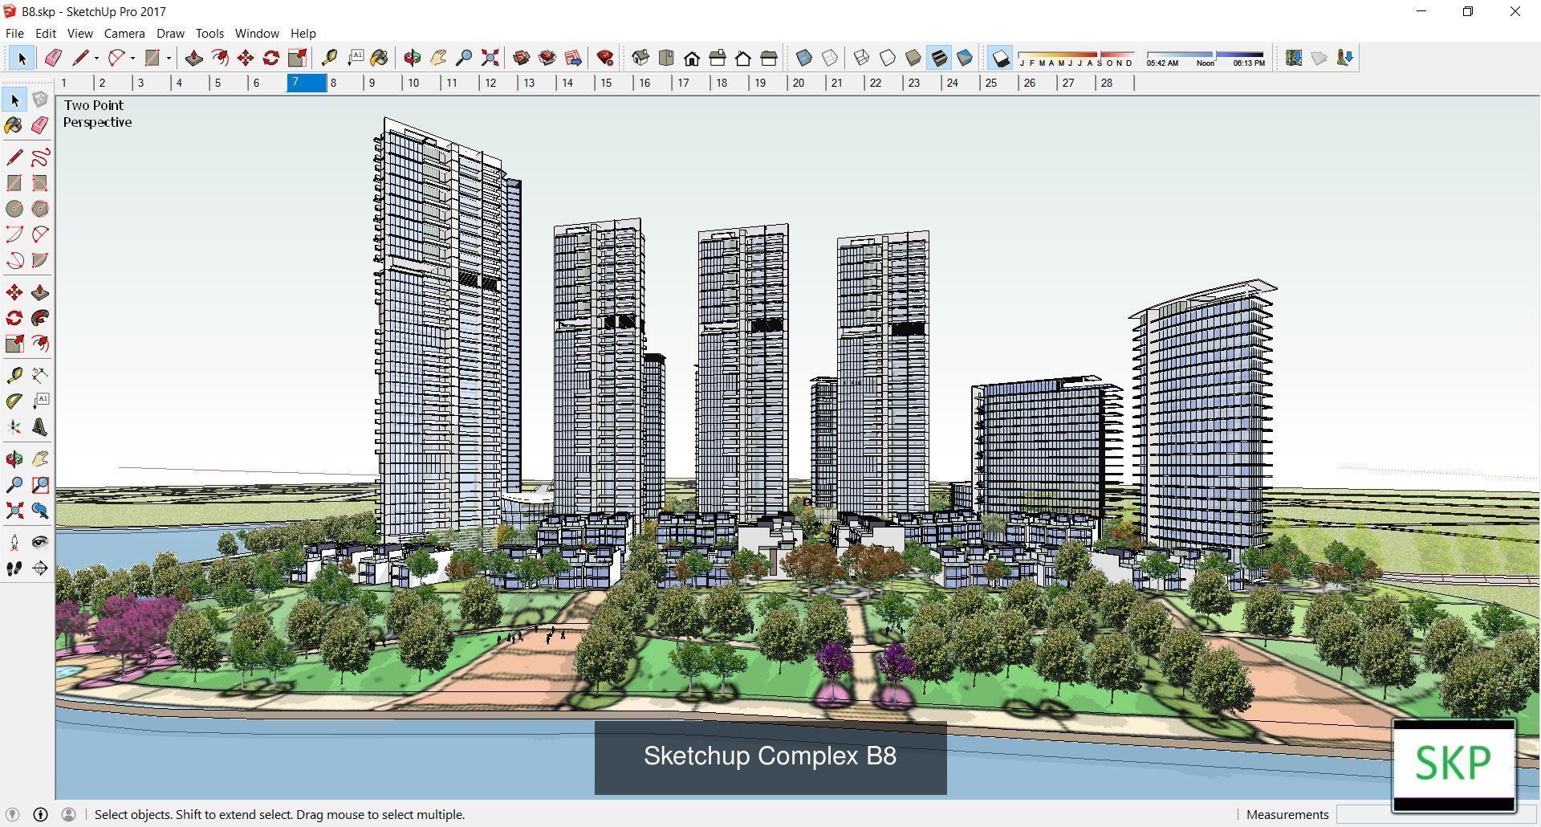Open the Draw menu
This screenshot has width=1541, height=827.
tap(170, 34)
